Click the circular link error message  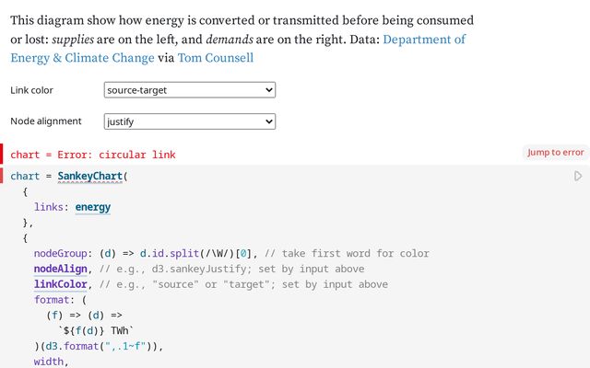pyautogui.click(x=92, y=155)
